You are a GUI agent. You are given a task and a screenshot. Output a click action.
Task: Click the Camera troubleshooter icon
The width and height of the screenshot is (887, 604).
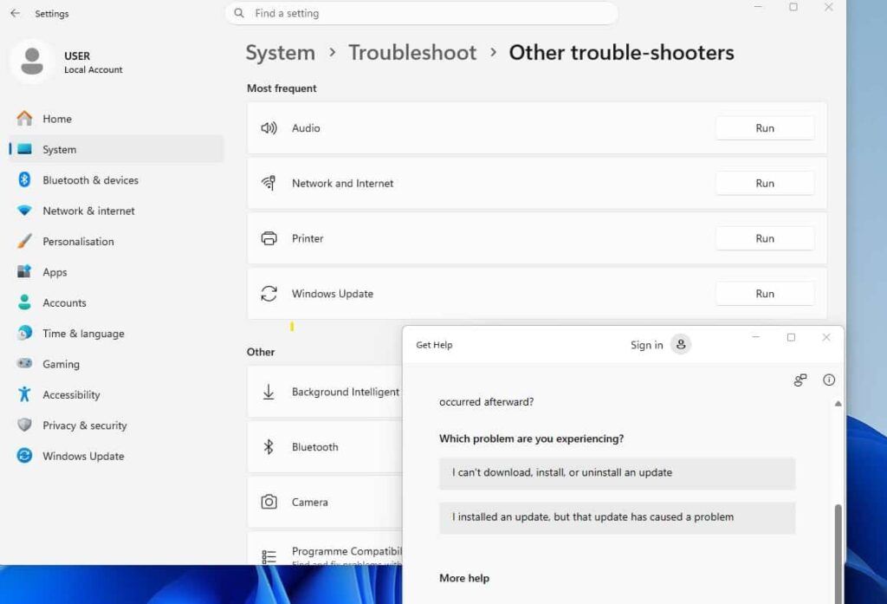click(269, 502)
